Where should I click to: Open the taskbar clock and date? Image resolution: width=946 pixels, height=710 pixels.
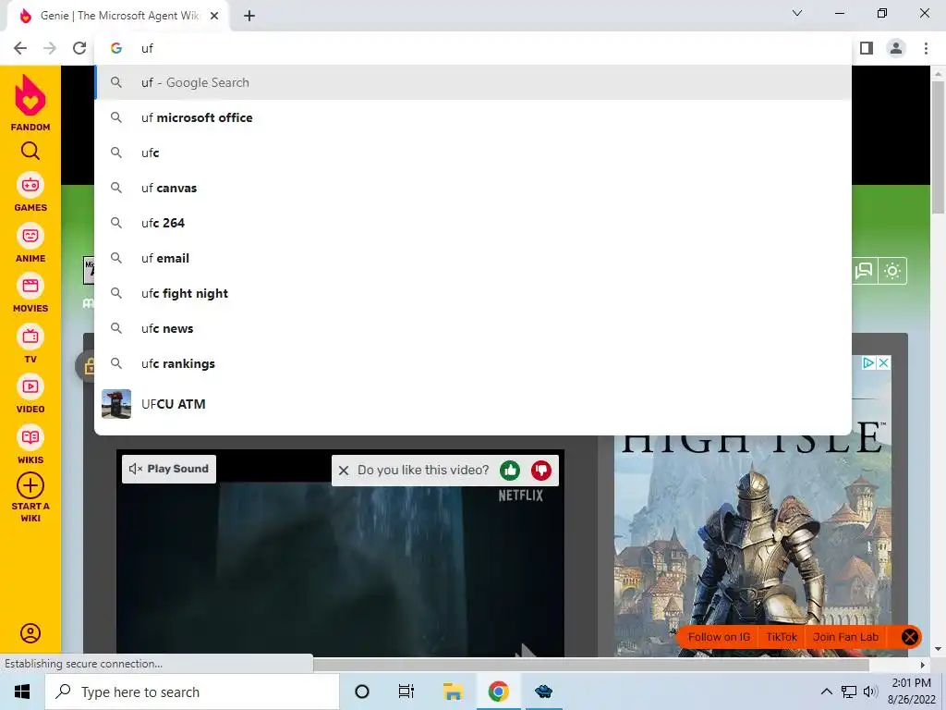(x=911, y=692)
